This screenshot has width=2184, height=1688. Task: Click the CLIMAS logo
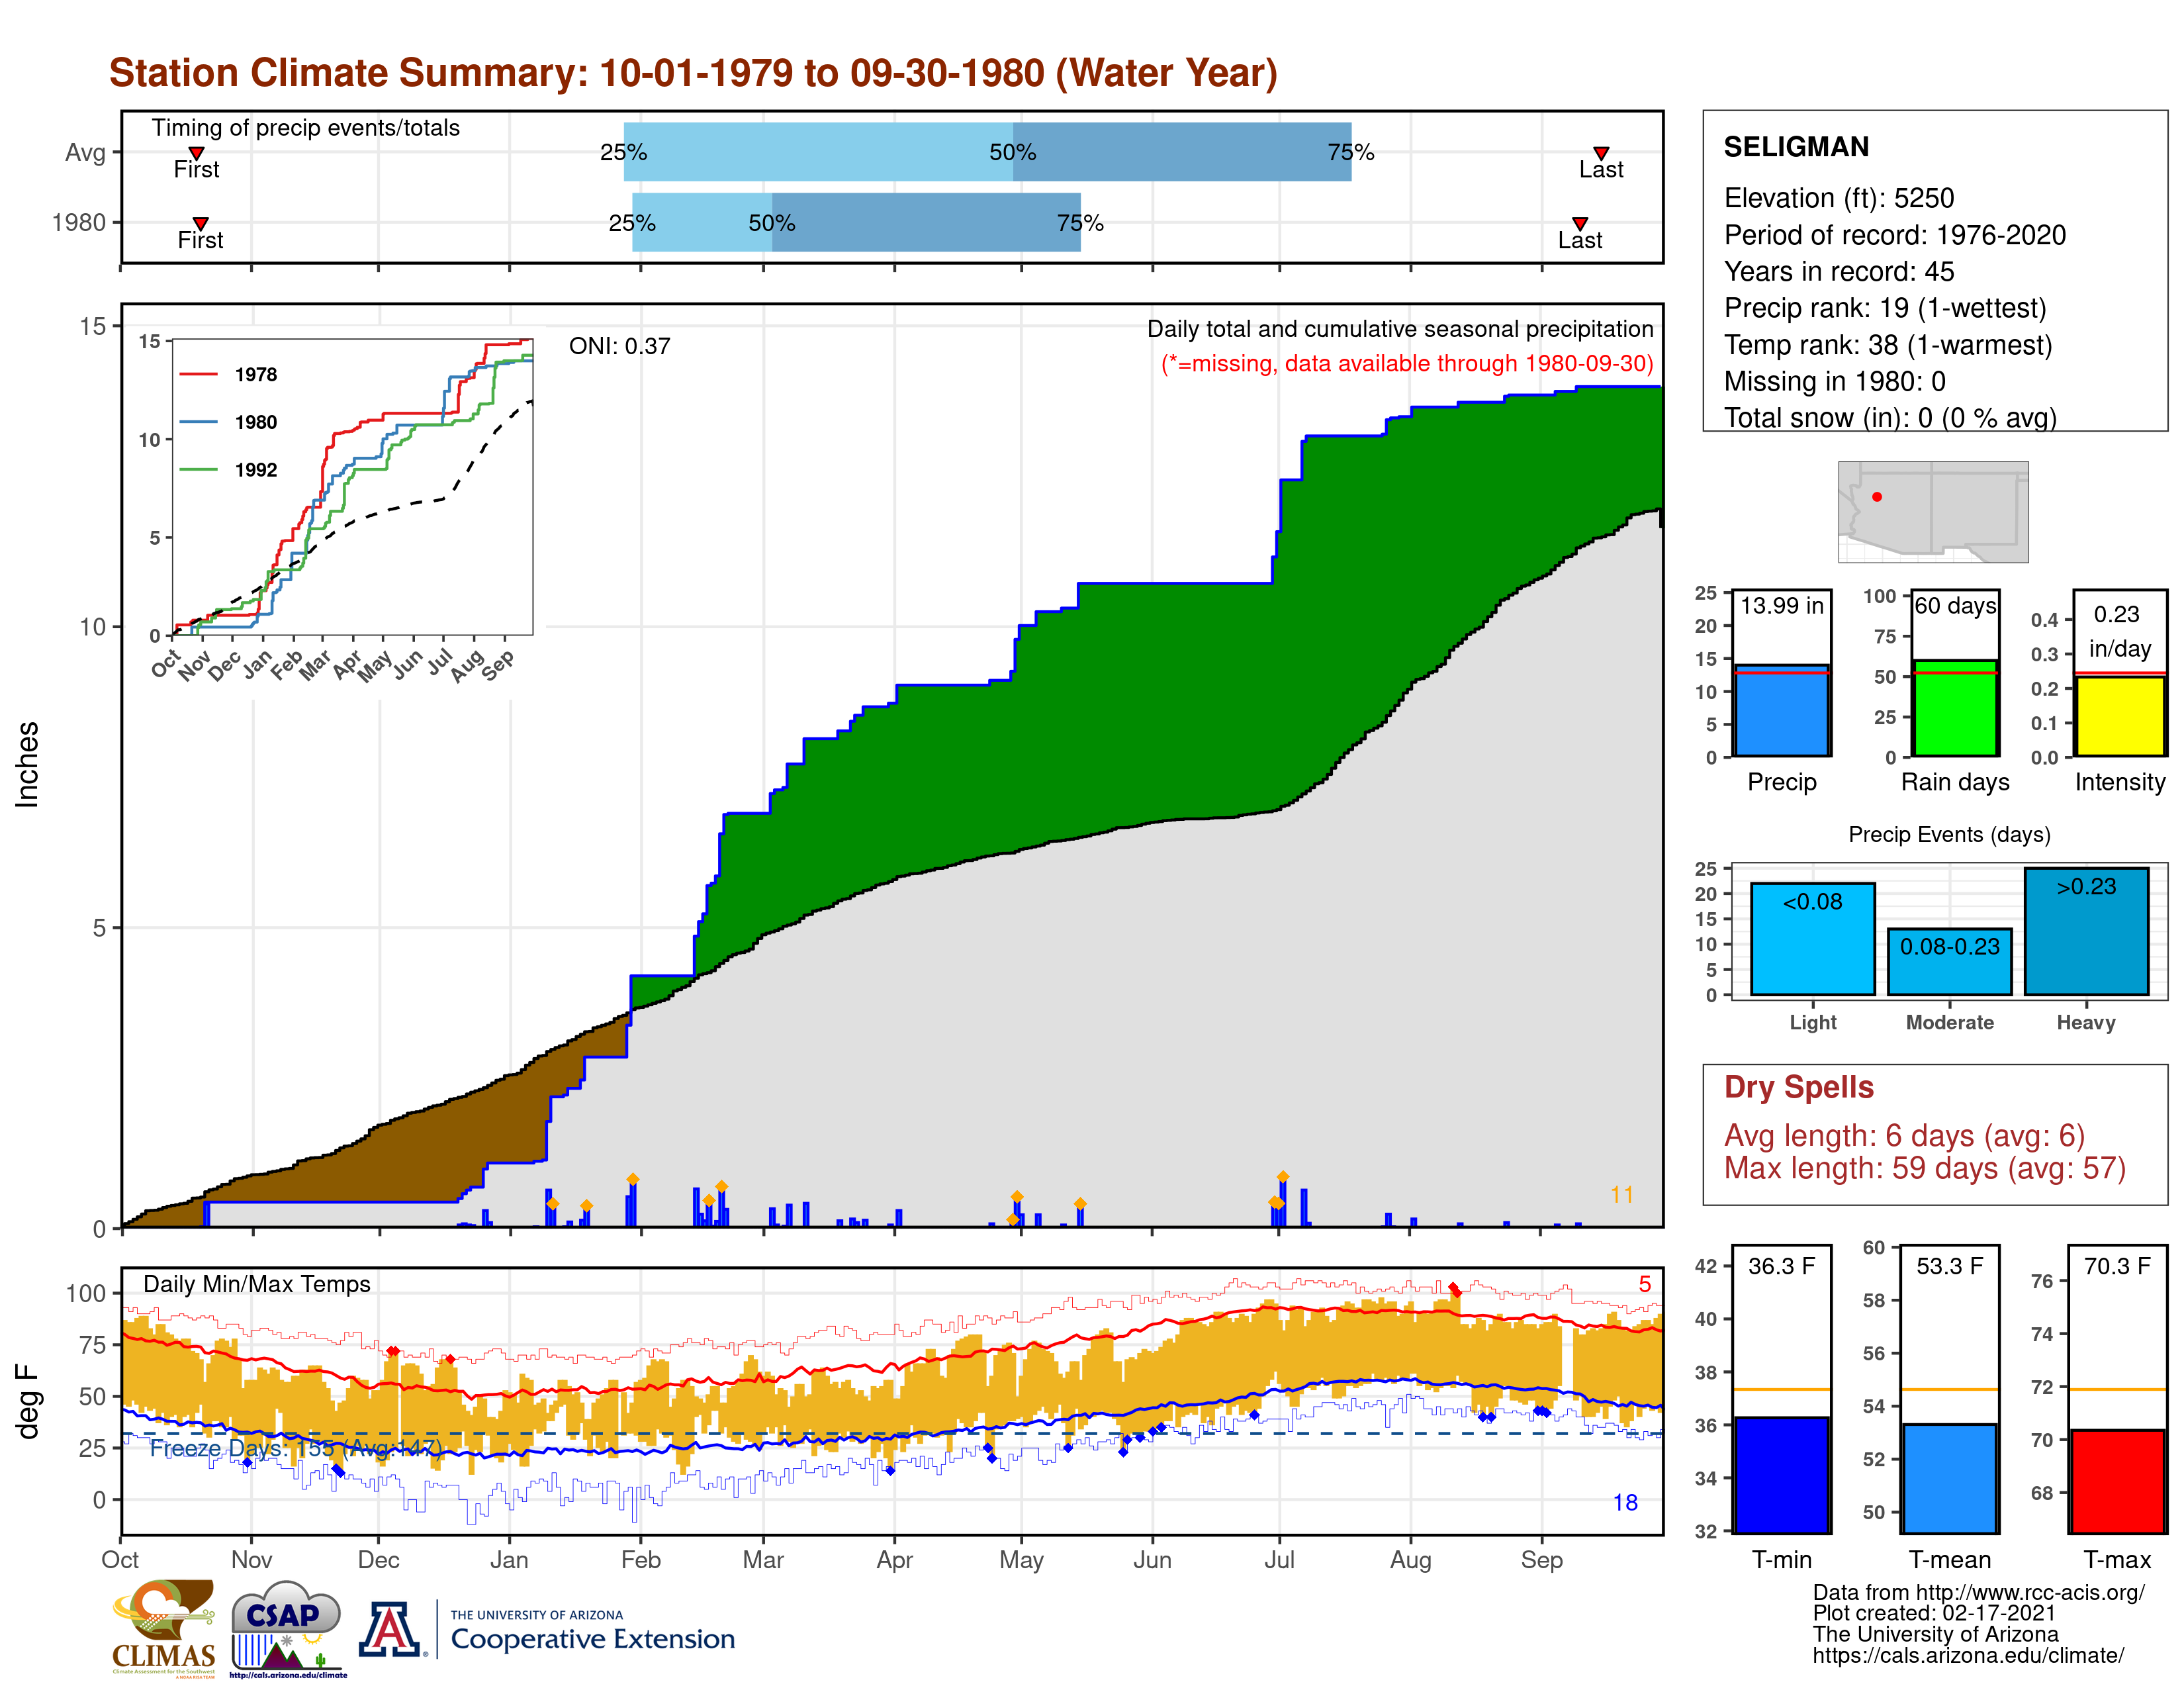click(x=163, y=1628)
